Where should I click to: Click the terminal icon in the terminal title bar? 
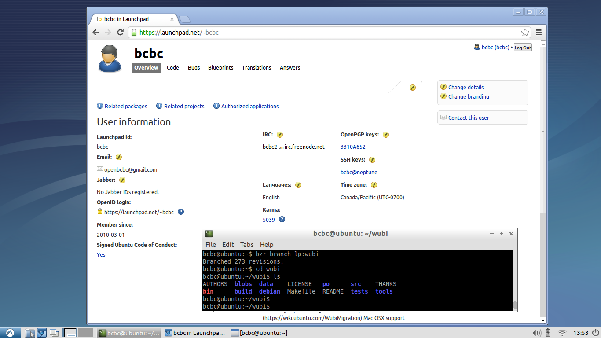coord(209,234)
